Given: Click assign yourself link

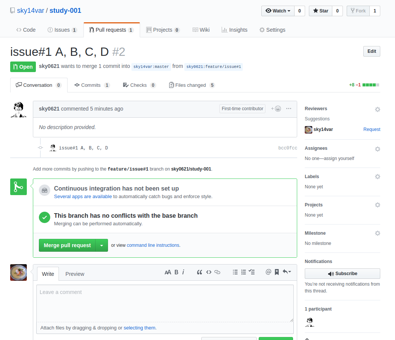Looking at the screenshot, I should coord(339,158).
